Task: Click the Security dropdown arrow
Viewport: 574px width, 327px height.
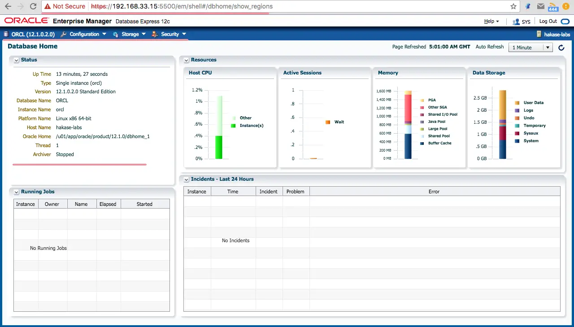Action: click(184, 34)
